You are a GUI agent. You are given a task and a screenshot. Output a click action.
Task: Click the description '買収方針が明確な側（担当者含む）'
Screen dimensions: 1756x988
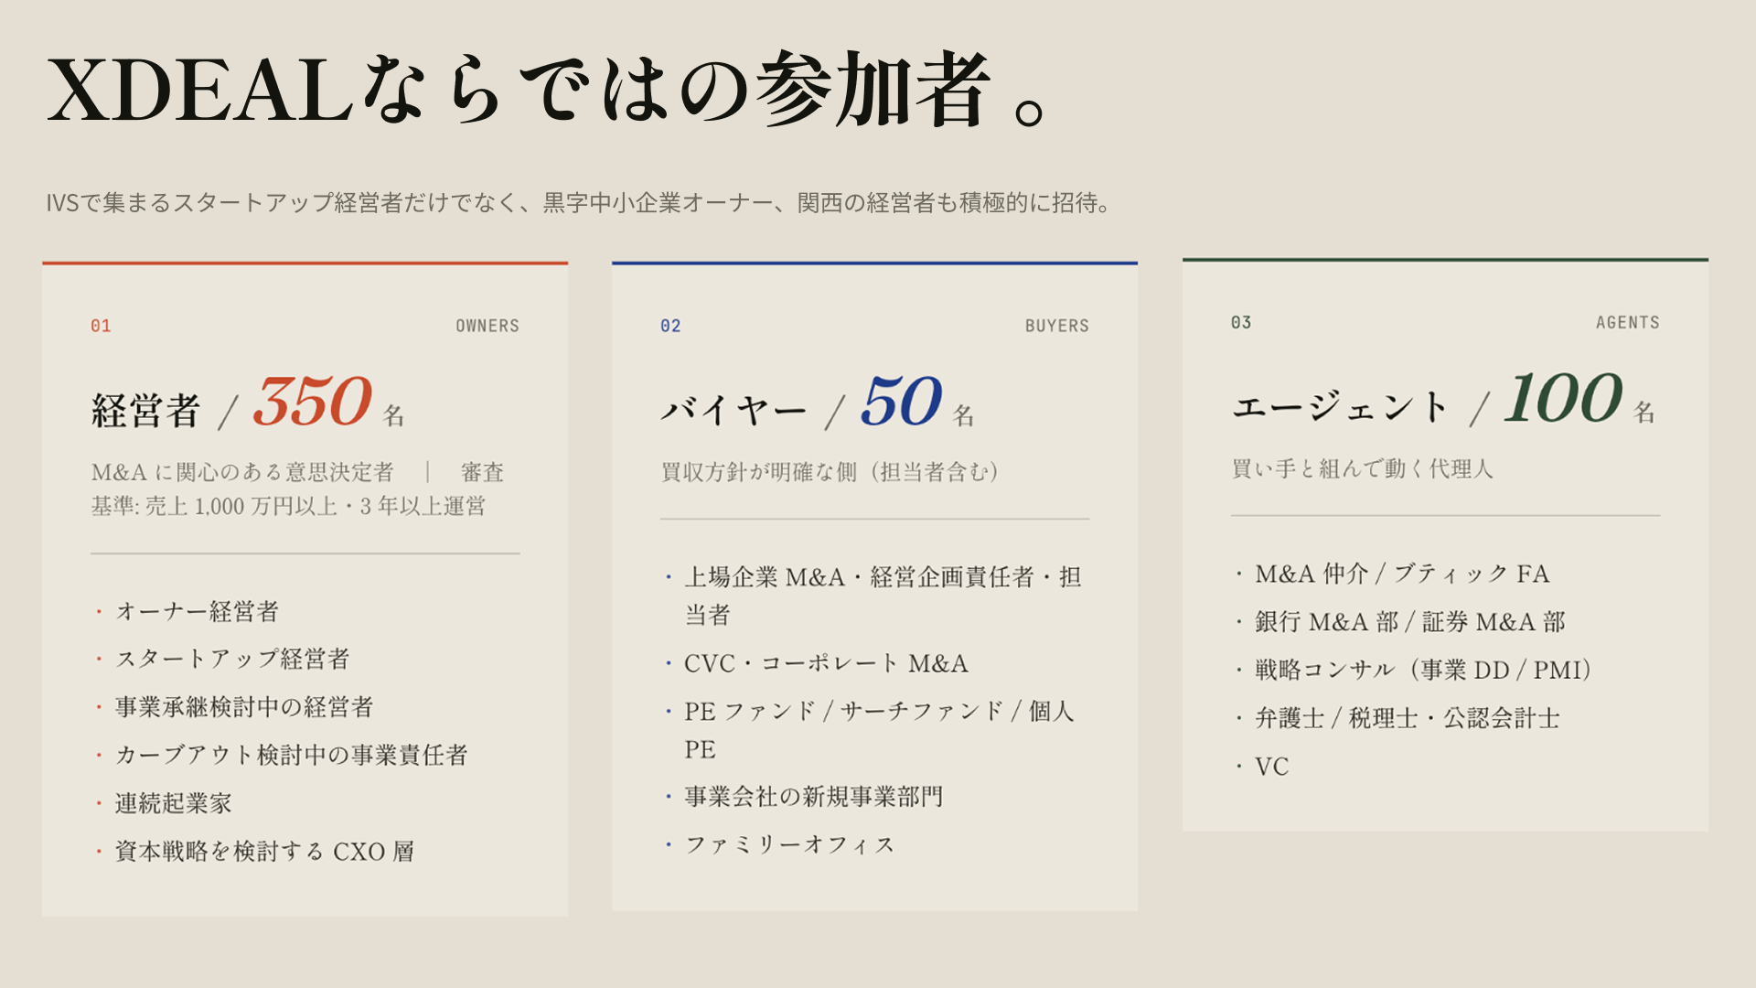[x=830, y=472]
